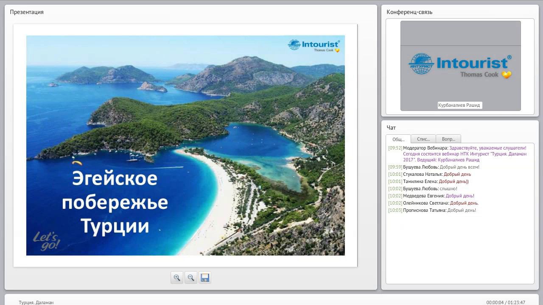Click the "Презентация" panel title
Viewport: 543px width, 305px height.
click(27, 12)
